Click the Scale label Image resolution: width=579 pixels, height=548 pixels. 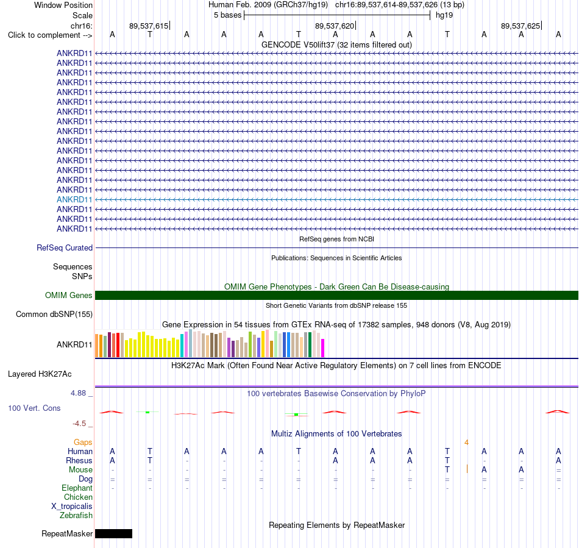(x=82, y=15)
